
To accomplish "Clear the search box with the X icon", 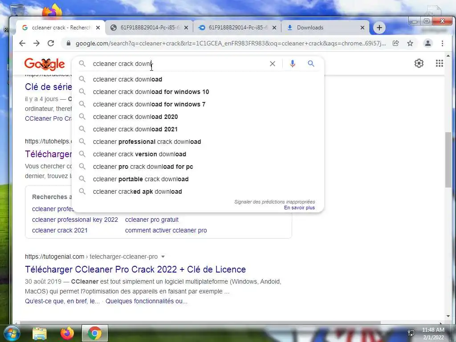I will click(273, 64).
